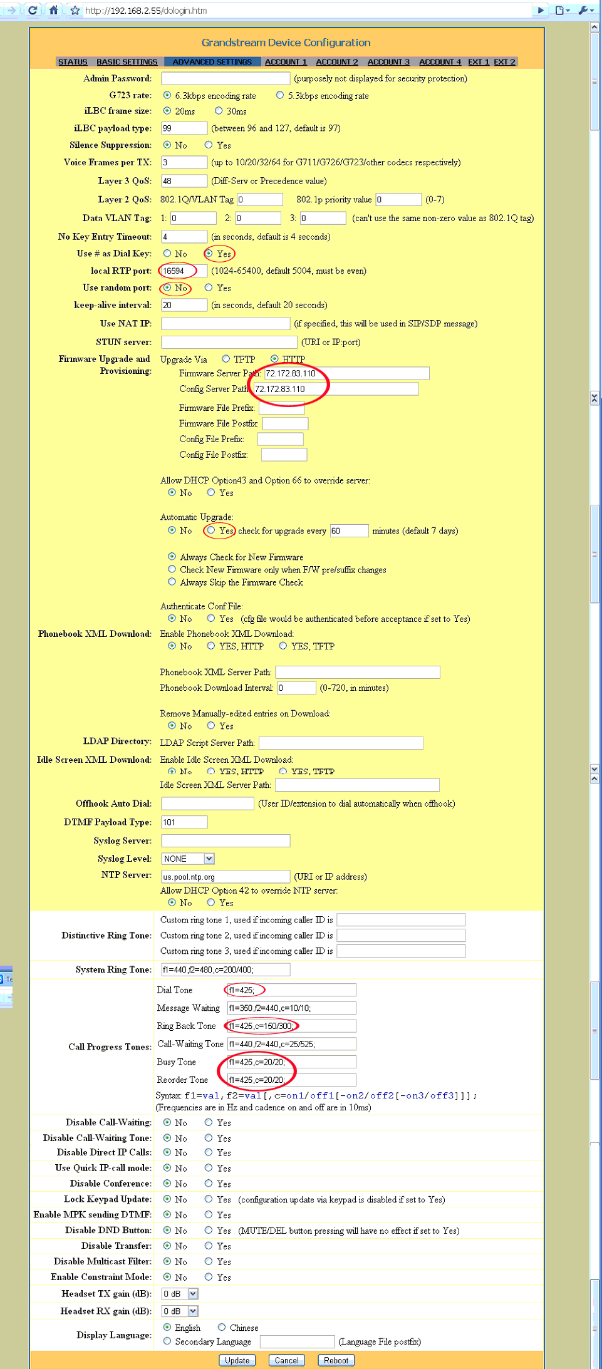Click the browser home icon
Screen dimensions: 602x1369
pos(54,10)
